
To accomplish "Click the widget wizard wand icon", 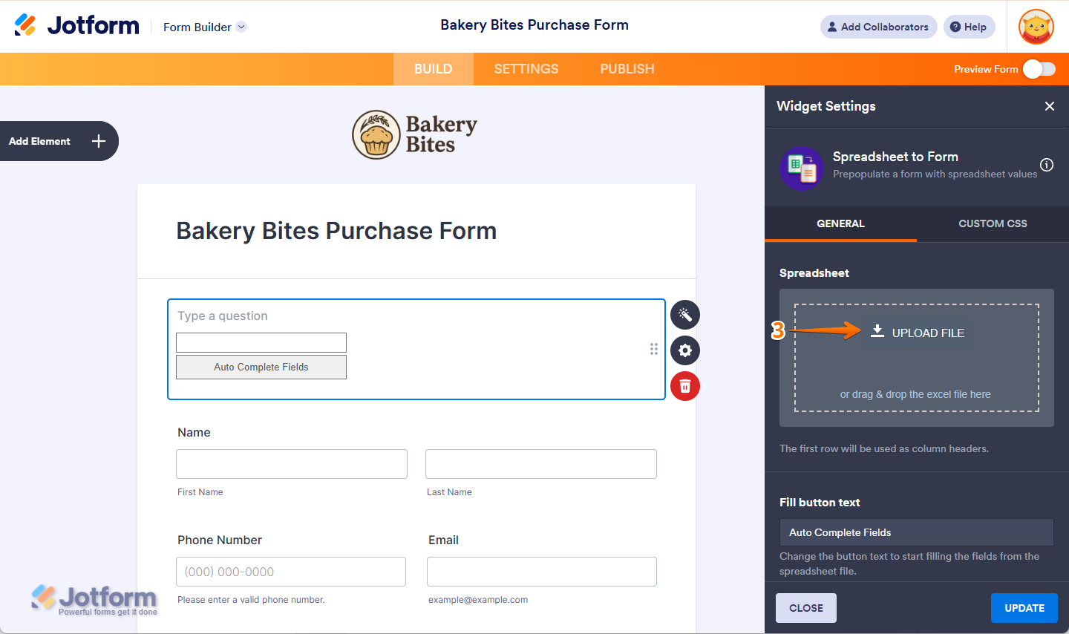I will tap(685, 315).
